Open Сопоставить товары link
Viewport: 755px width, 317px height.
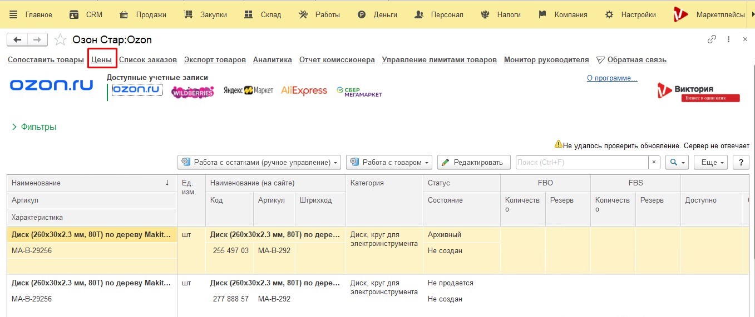[46, 60]
